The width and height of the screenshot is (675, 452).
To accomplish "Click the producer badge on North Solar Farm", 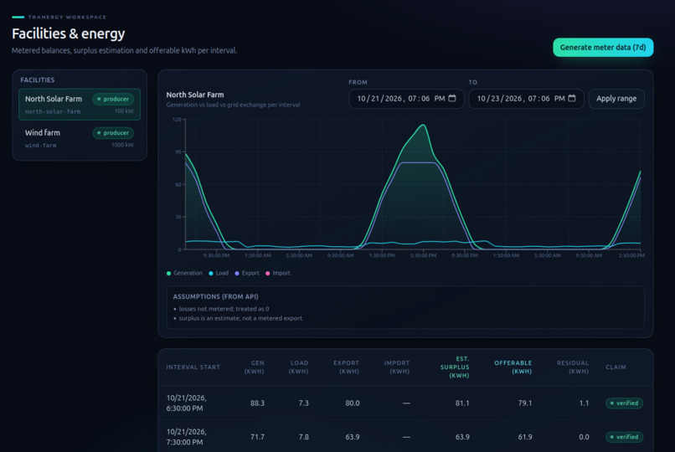I will [113, 99].
